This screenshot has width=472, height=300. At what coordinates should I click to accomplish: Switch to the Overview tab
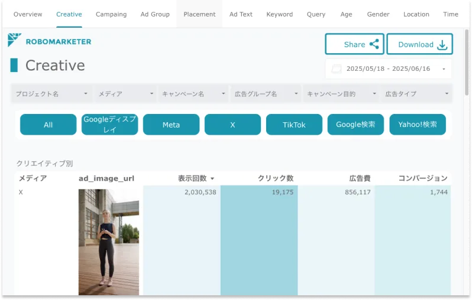(x=28, y=14)
